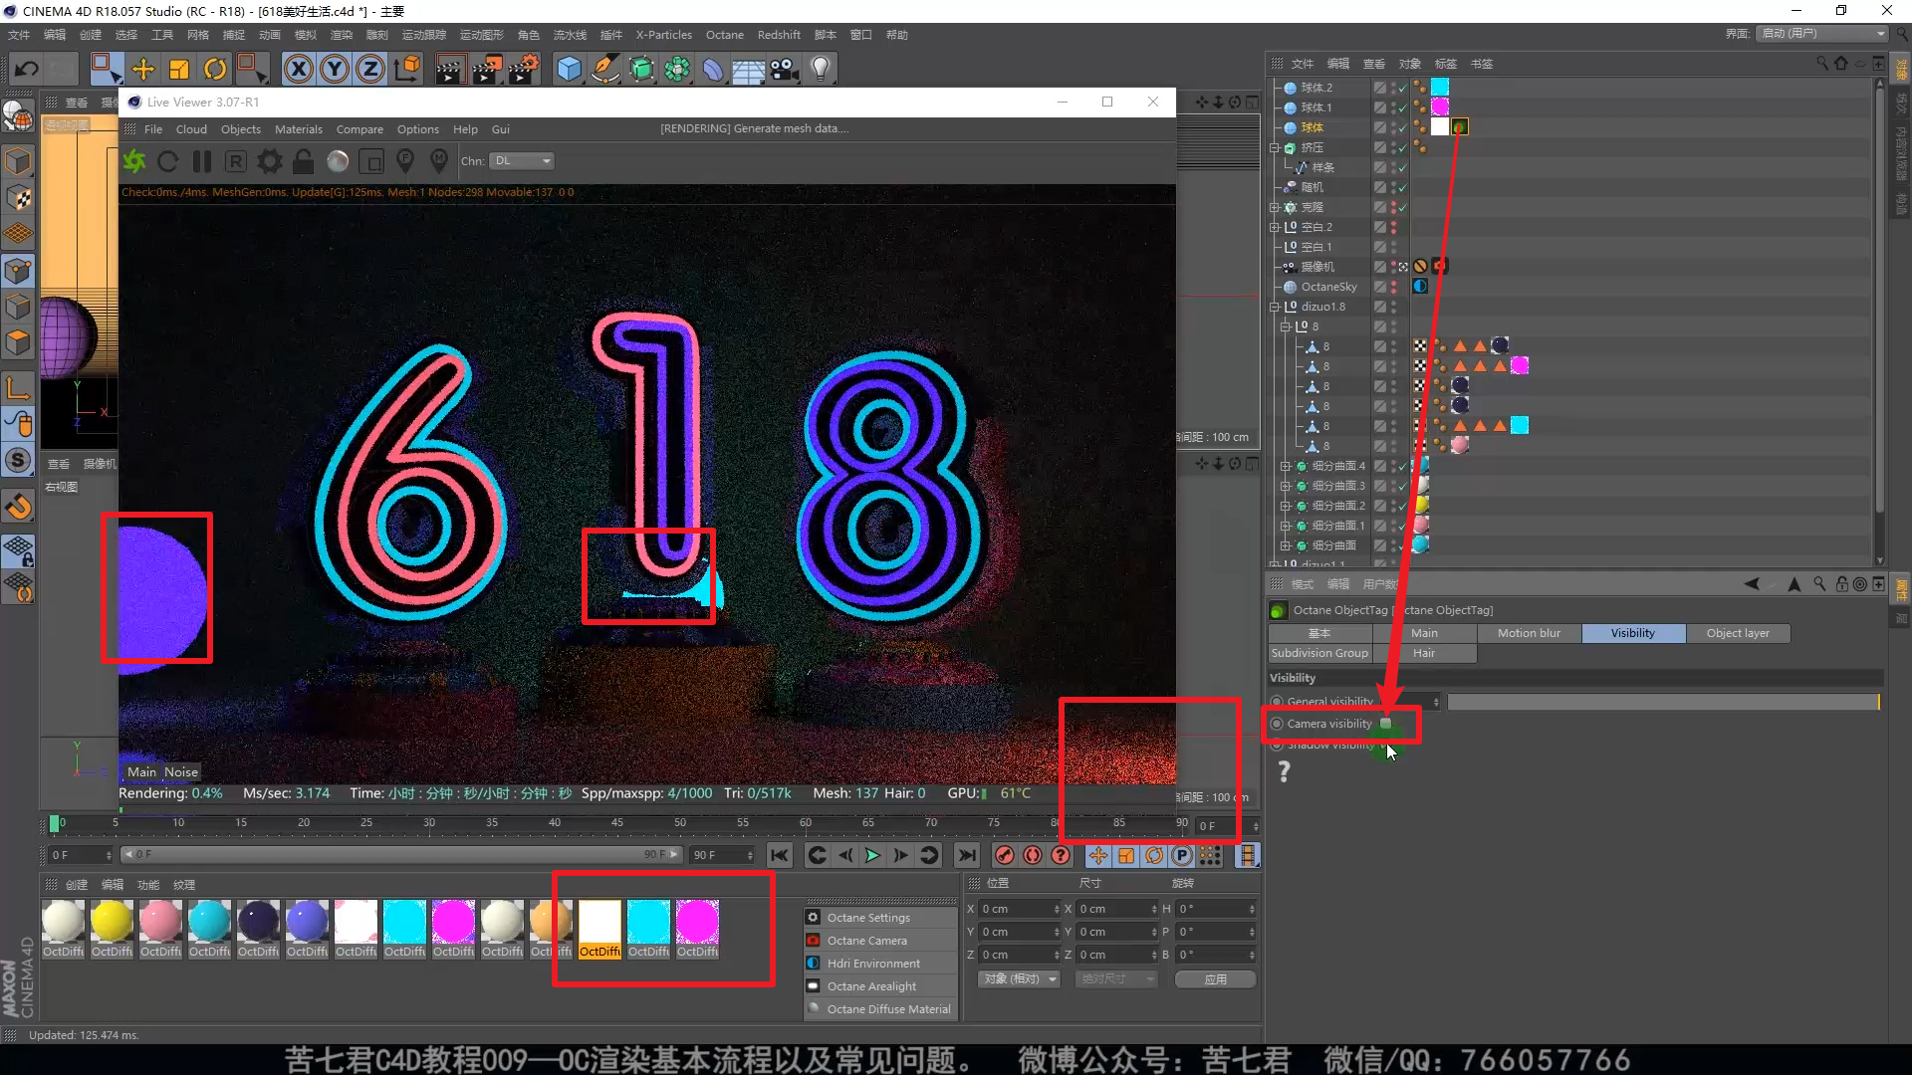Toggle Y axis lock button
This screenshot has height=1075, width=1912.
335,69
